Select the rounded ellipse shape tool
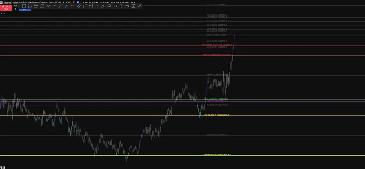365x169 pixels. 115,6
